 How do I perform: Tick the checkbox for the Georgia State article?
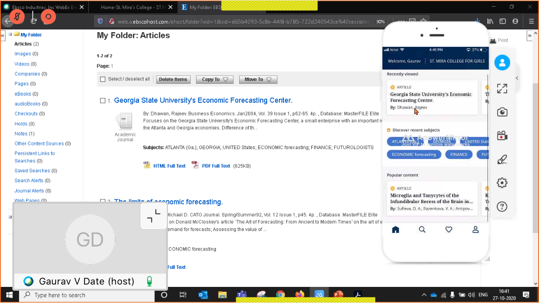(x=102, y=101)
